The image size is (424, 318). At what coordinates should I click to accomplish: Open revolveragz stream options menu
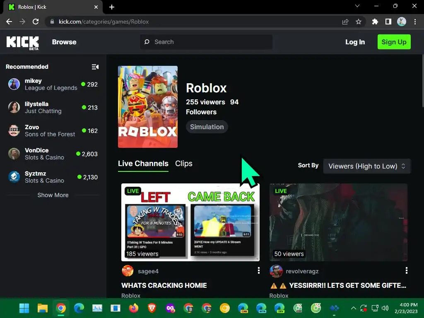pos(406,270)
